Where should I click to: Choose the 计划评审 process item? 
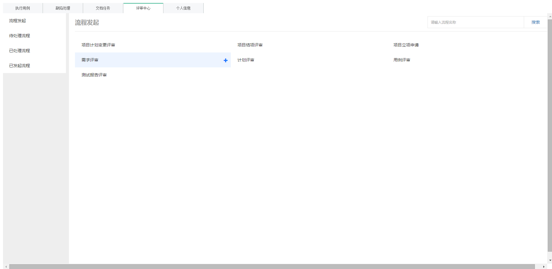point(246,60)
